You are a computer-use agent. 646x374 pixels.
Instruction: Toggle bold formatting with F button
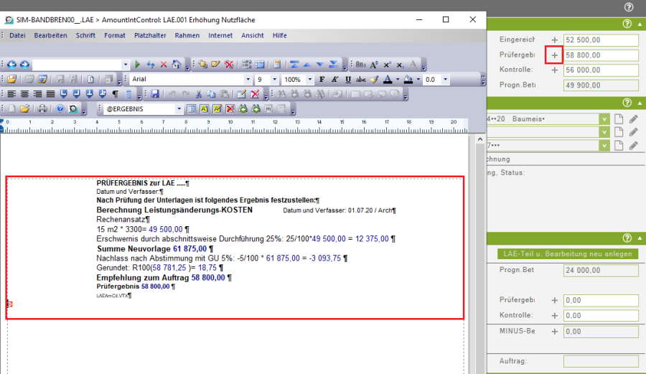click(x=322, y=79)
